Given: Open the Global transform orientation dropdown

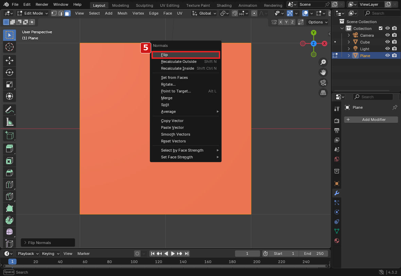Looking at the screenshot, I should pyautogui.click(x=204, y=13).
